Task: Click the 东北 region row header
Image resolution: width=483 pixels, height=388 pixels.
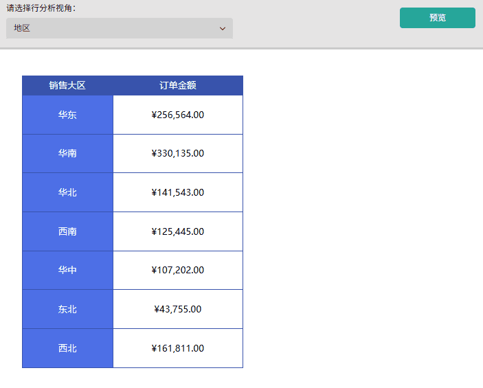Action: click(x=67, y=309)
